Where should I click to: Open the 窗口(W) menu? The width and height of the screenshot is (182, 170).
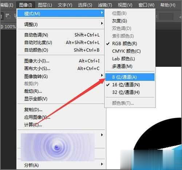point(146,5)
